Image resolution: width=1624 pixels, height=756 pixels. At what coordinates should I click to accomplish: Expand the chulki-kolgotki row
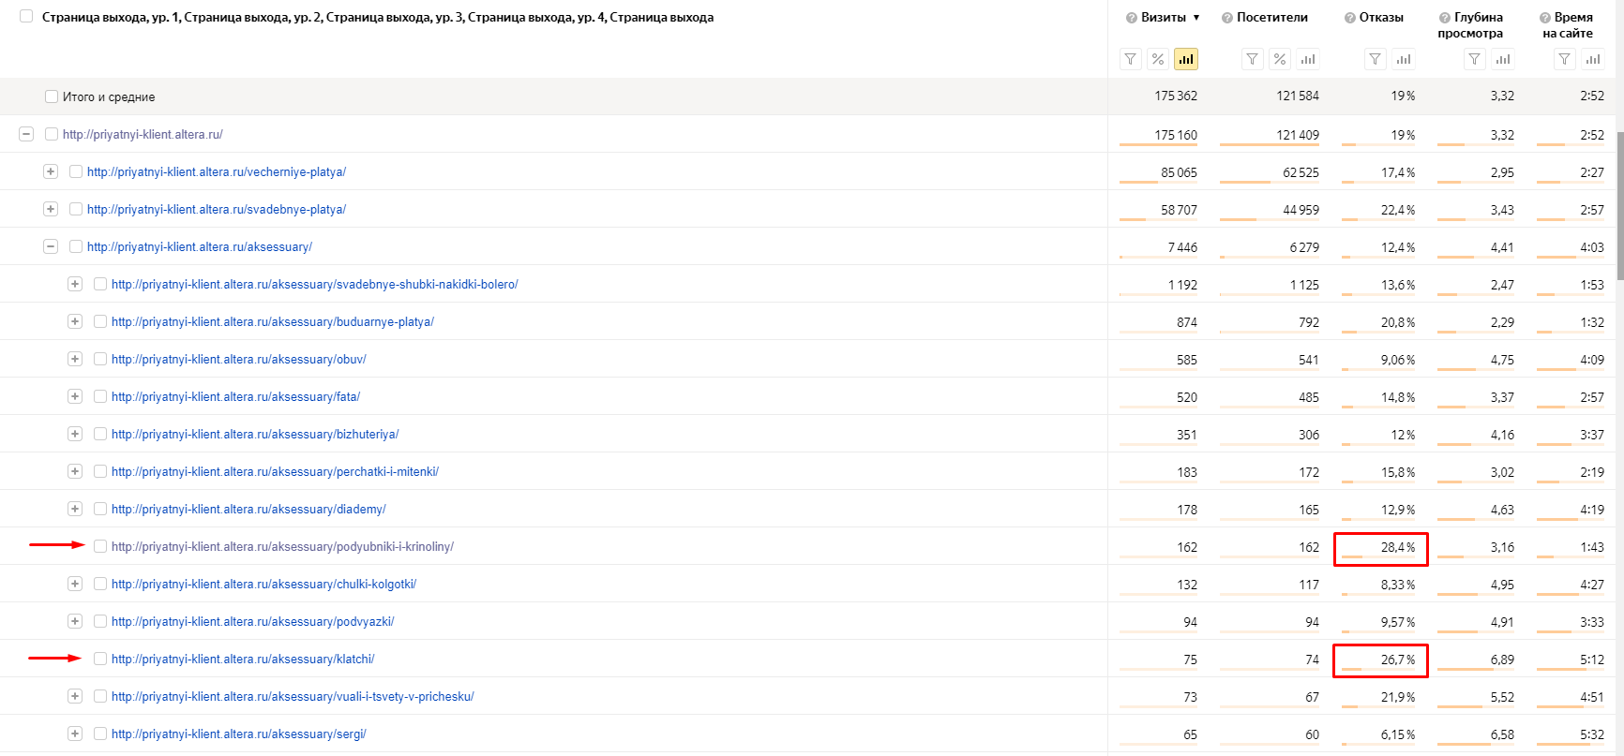(75, 584)
